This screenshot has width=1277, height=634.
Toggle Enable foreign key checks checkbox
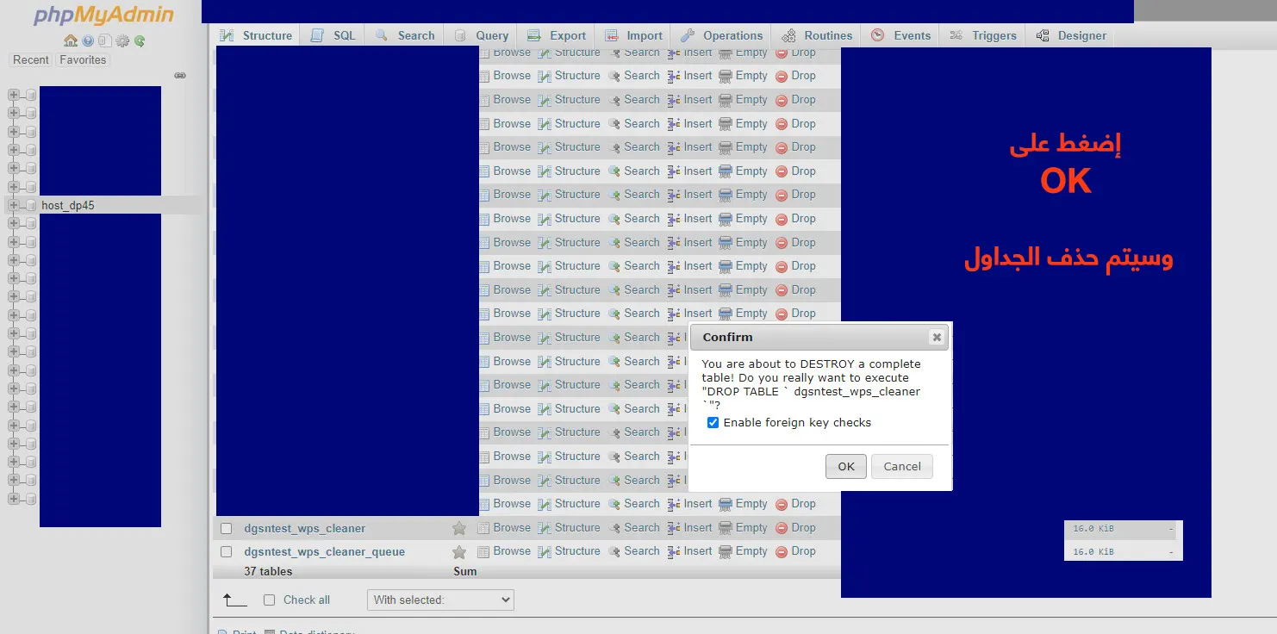tap(713, 423)
